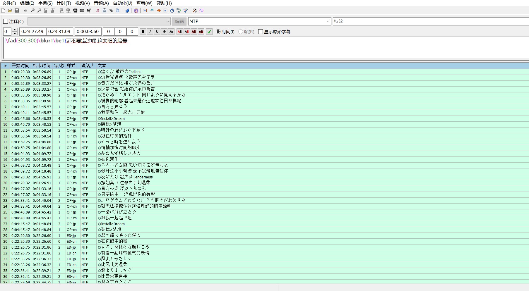The height and width of the screenshot is (291, 529).
Task: Open the Styling Assistant
Action: (152, 11)
